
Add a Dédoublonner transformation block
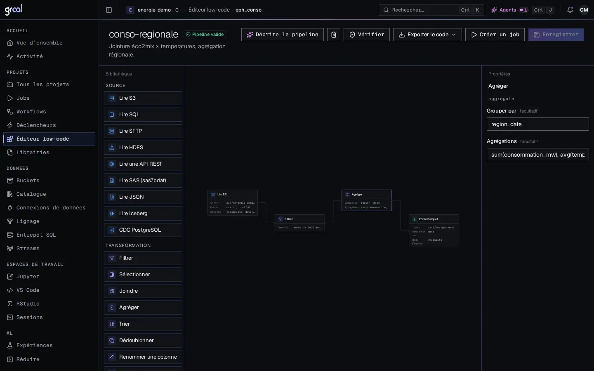143,340
